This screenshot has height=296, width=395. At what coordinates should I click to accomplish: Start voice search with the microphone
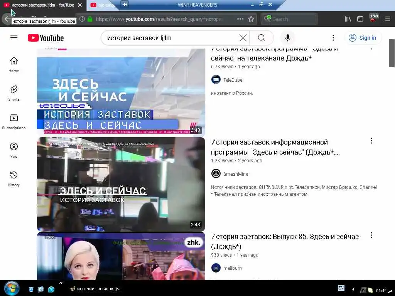tap(287, 38)
